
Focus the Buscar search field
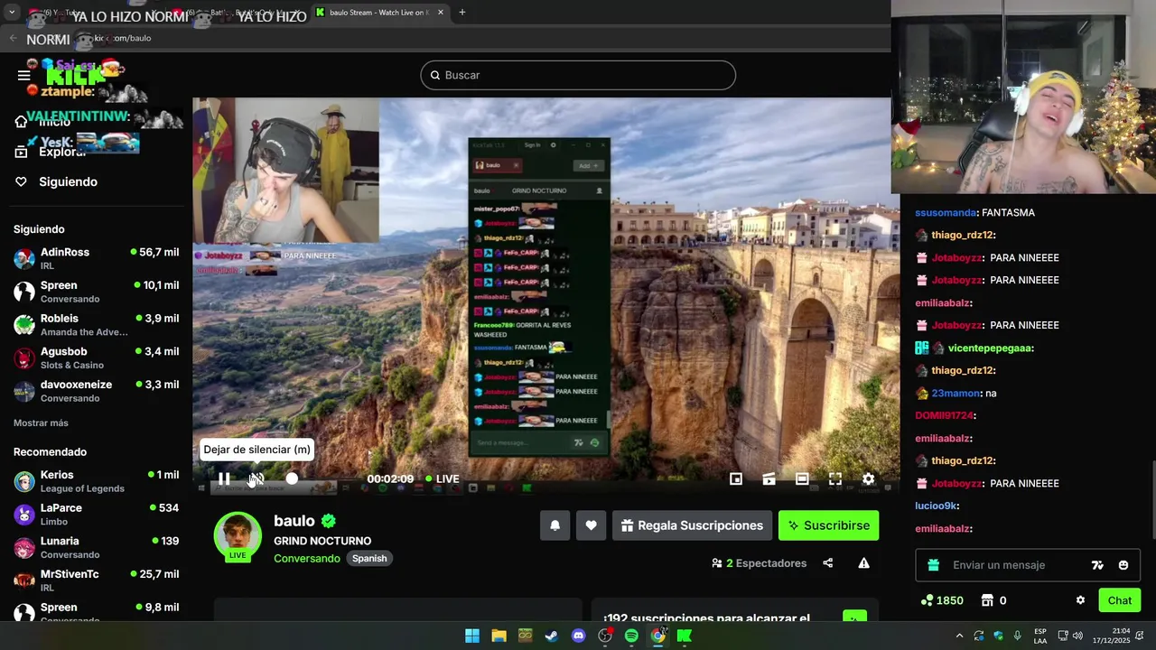click(578, 75)
